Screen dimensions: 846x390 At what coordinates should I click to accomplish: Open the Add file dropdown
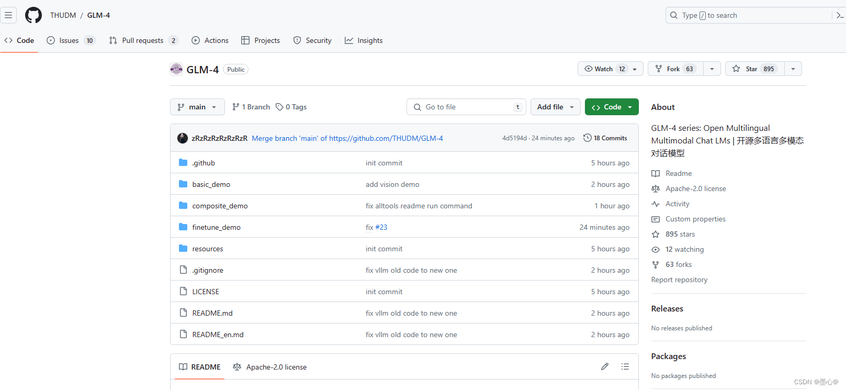point(556,107)
